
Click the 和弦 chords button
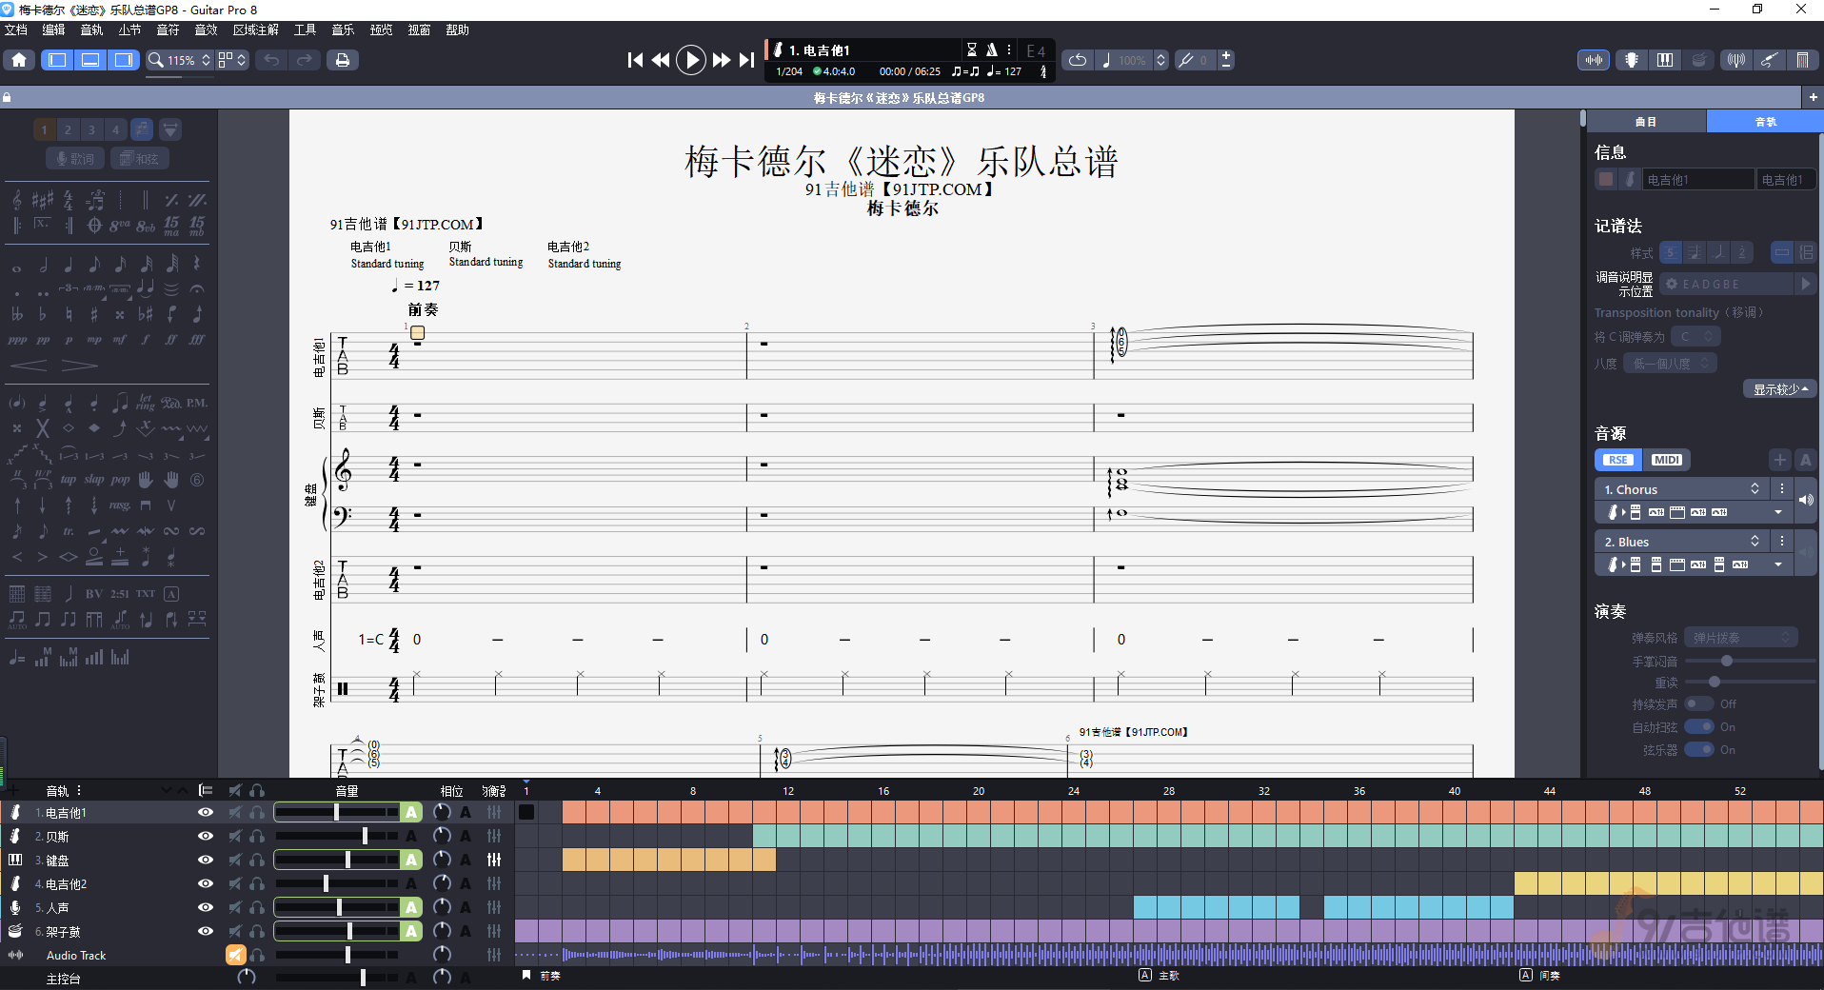tap(139, 159)
